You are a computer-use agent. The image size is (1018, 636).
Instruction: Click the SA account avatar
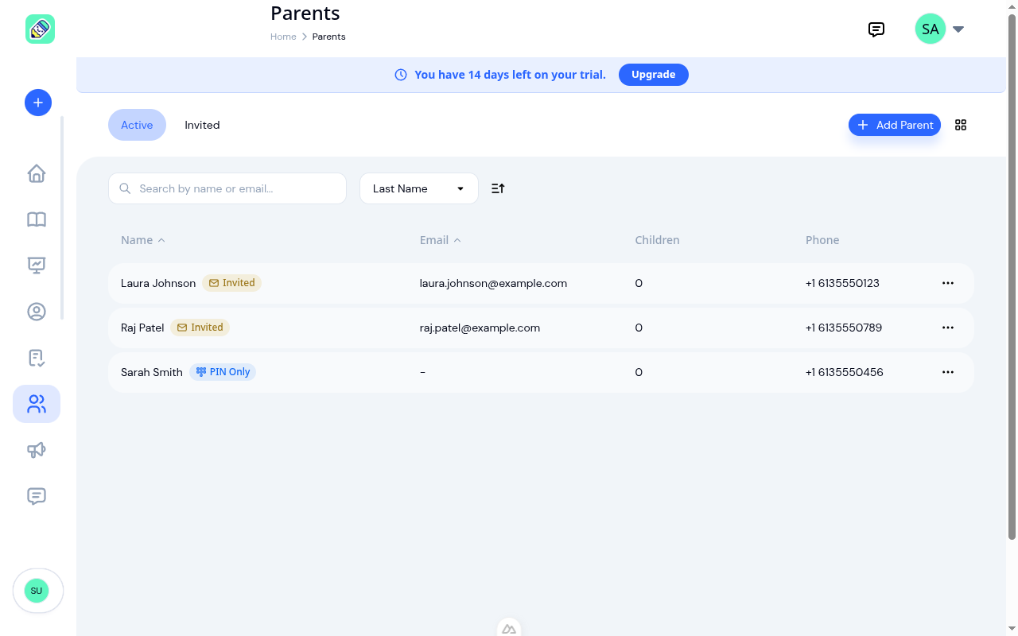[x=931, y=29]
